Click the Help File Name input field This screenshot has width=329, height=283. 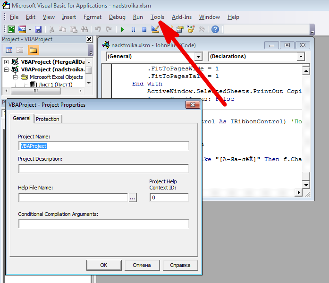(73, 197)
